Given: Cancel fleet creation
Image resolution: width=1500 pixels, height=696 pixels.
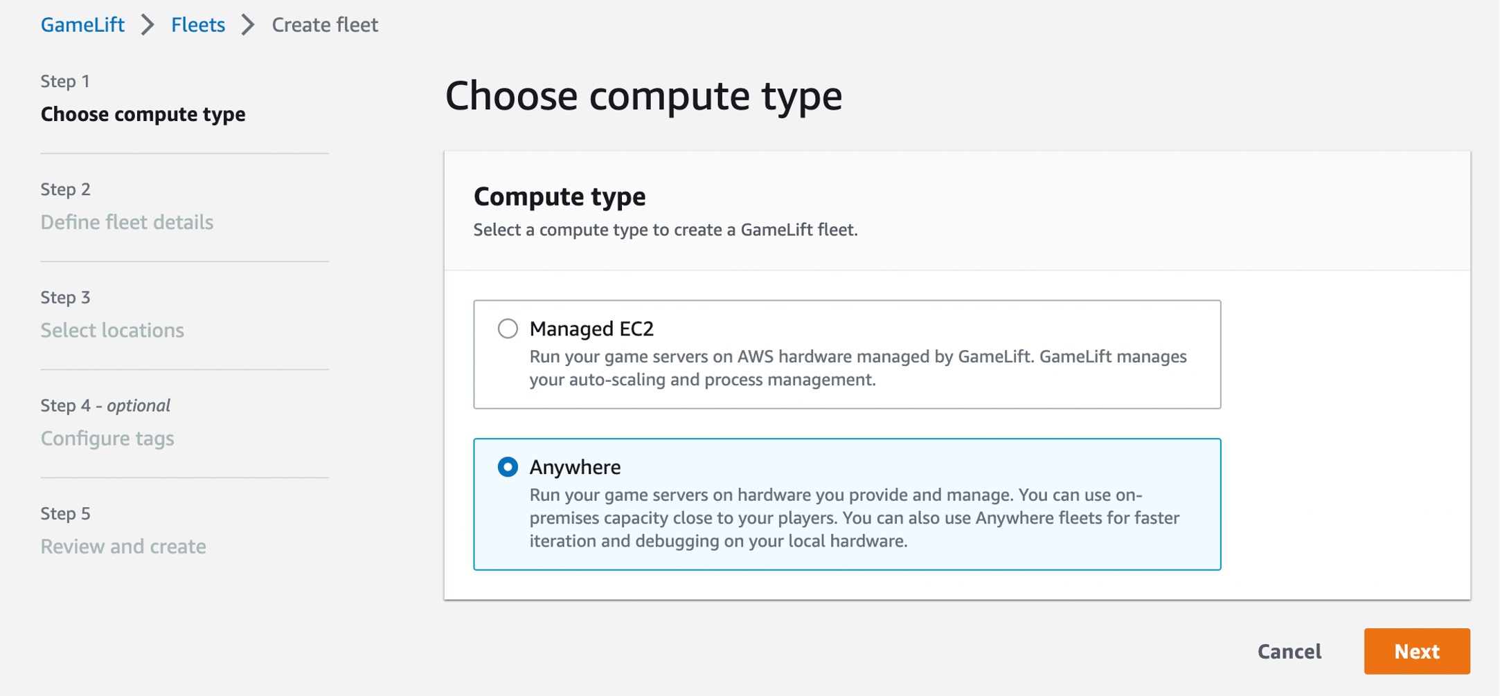Looking at the screenshot, I should click(1289, 651).
